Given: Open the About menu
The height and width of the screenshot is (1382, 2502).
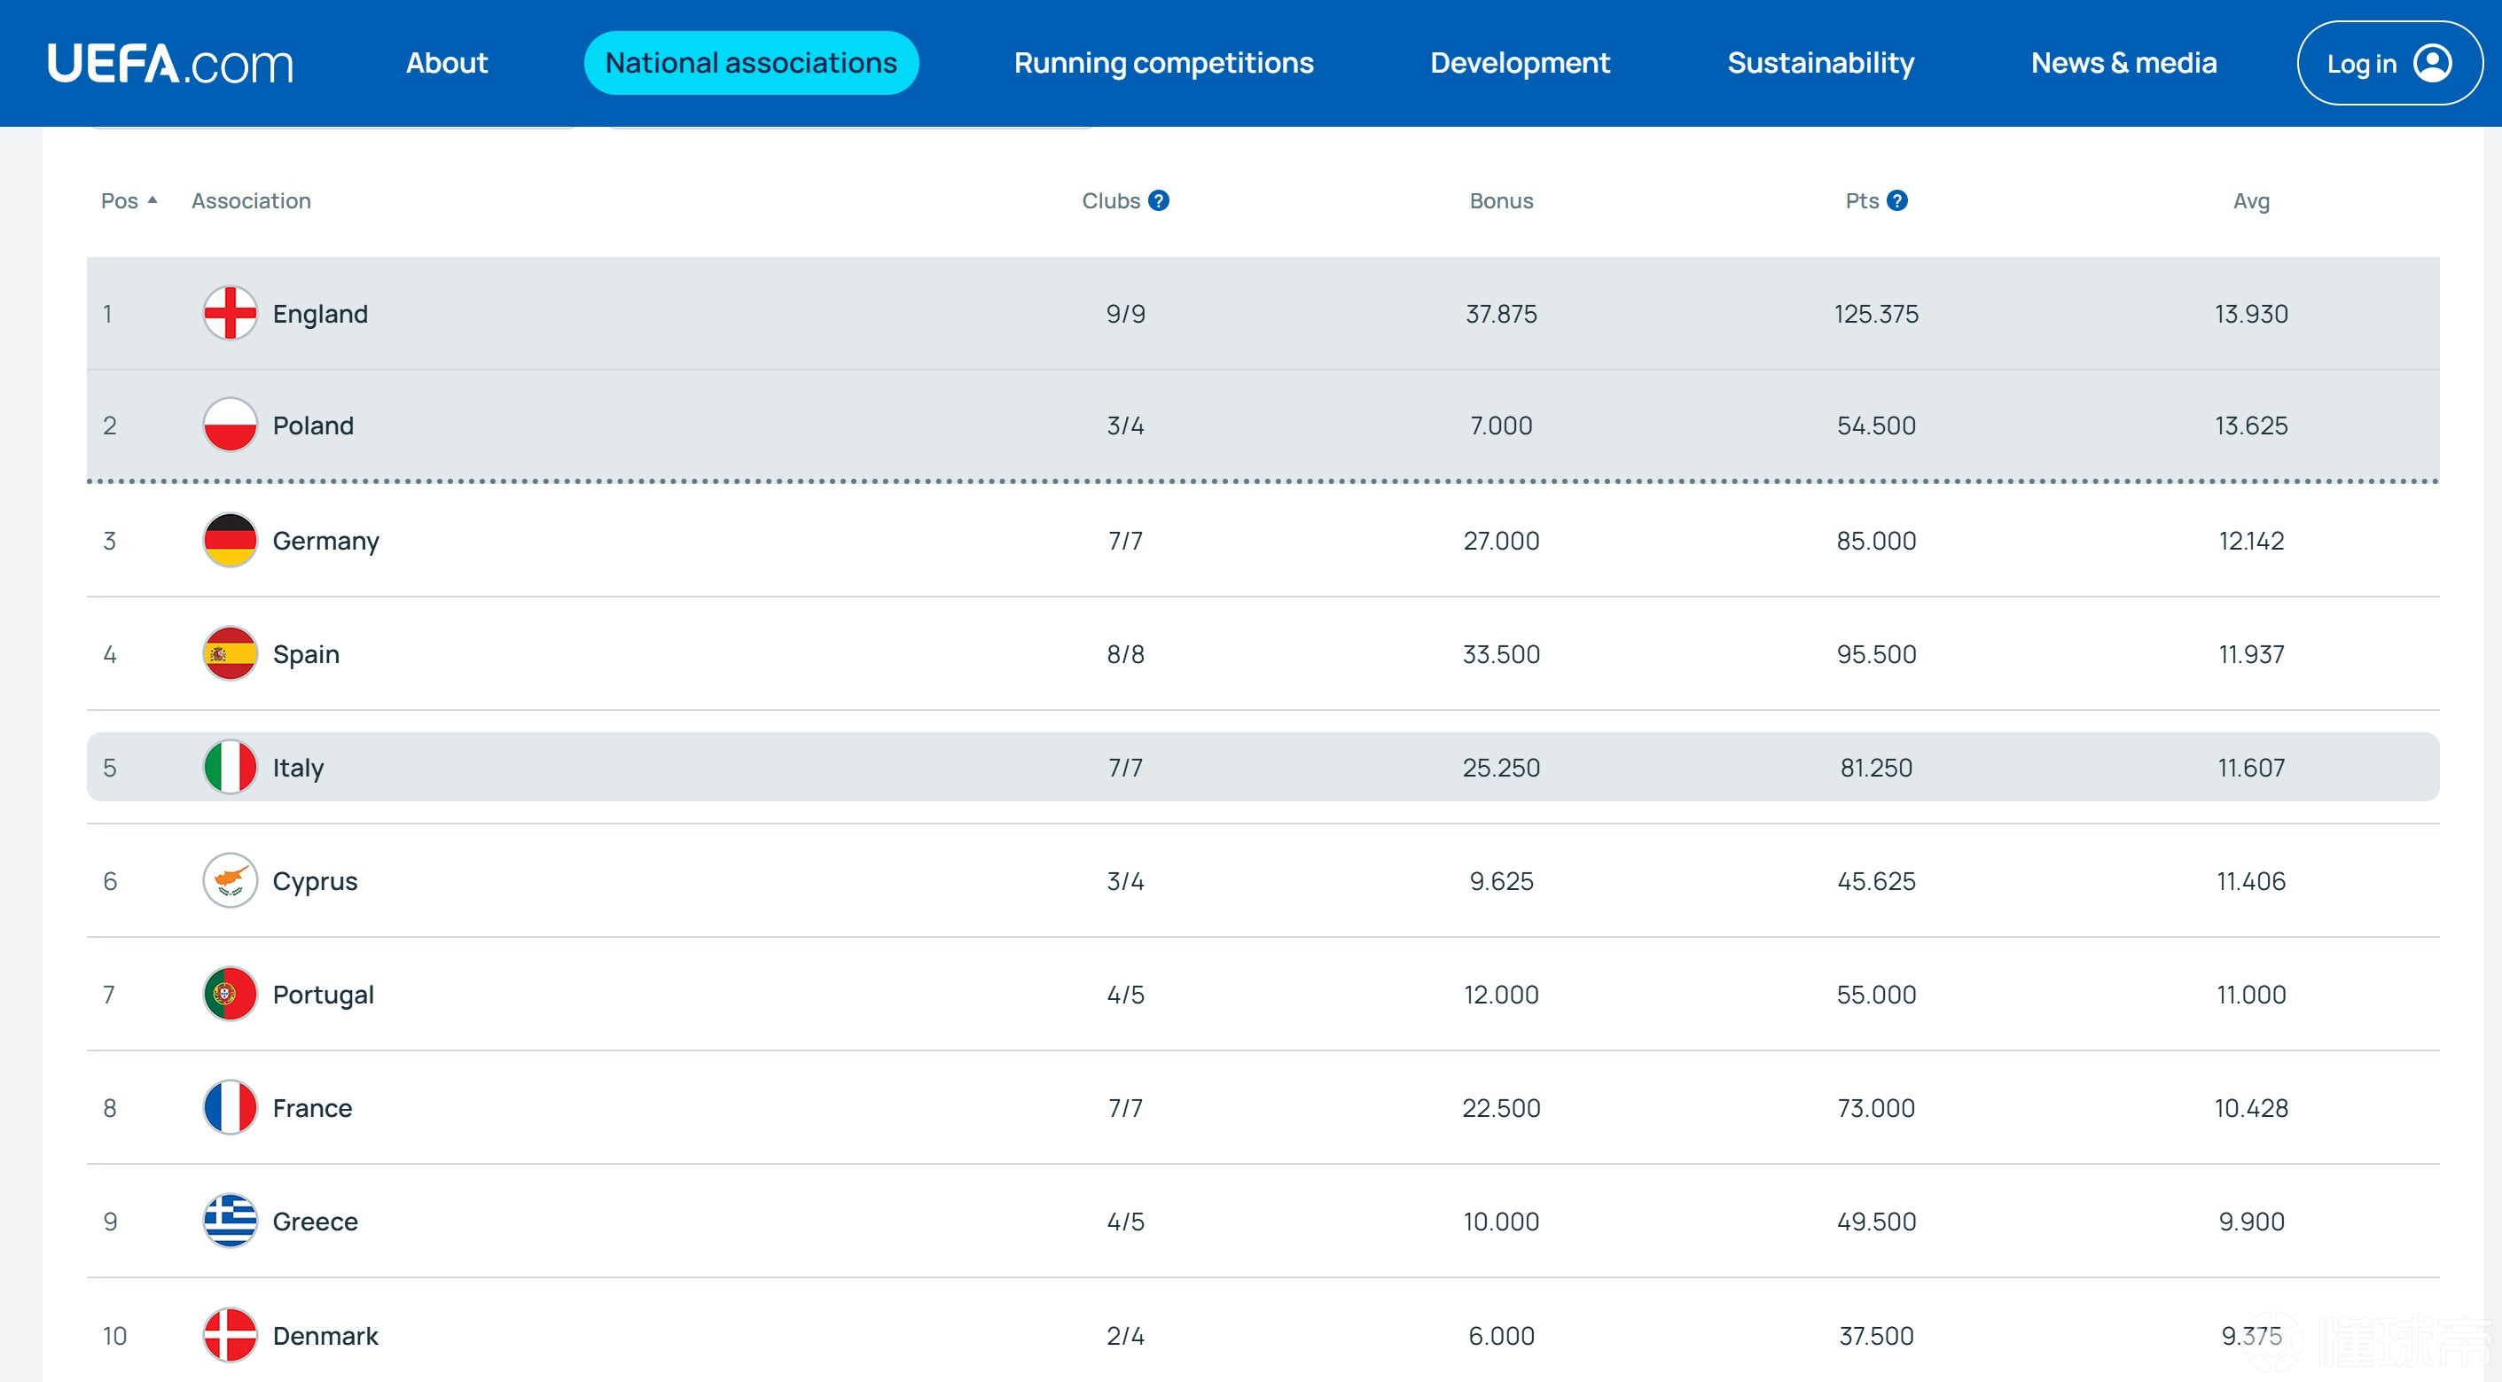Looking at the screenshot, I should pyautogui.click(x=446, y=63).
